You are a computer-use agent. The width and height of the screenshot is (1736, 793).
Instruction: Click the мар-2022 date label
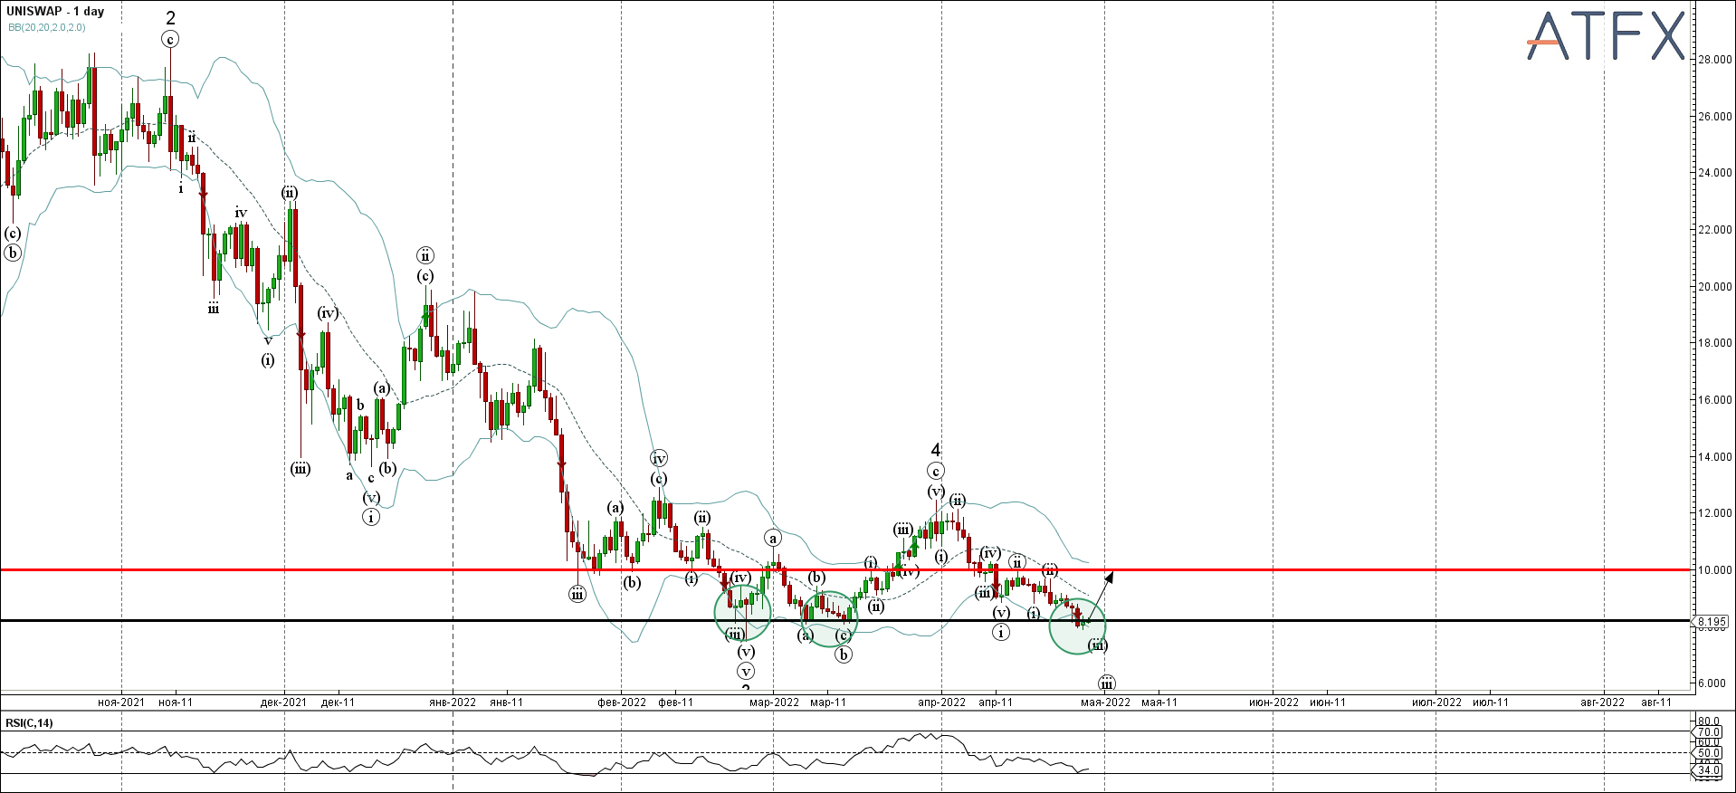pos(774,702)
